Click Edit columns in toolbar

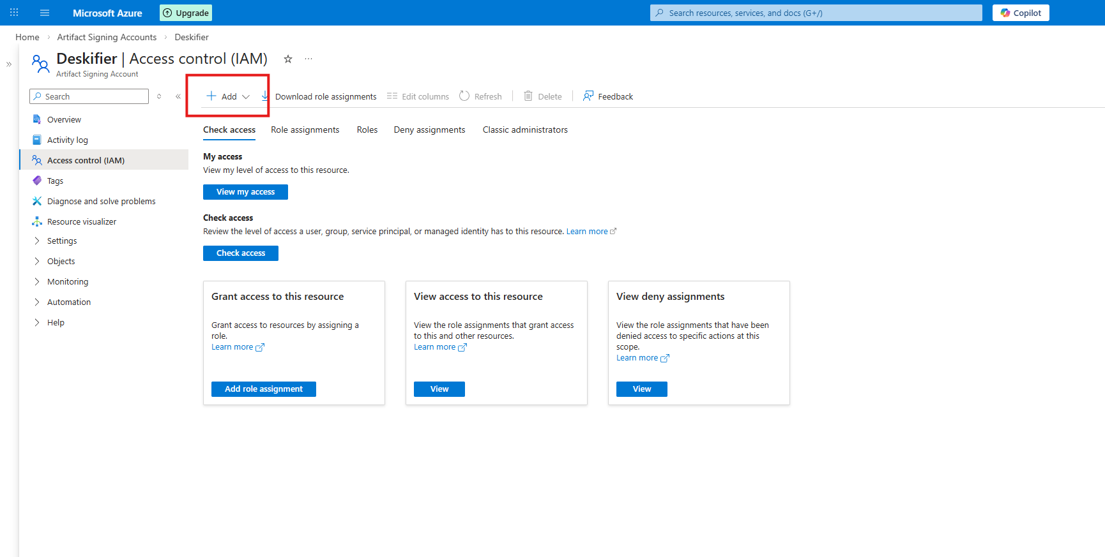click(418, 96)
